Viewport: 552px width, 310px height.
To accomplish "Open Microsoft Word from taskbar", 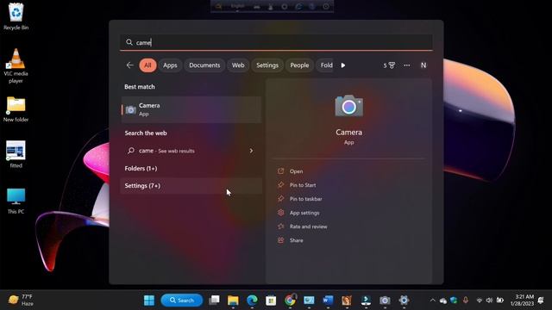I will click(328, 301).
